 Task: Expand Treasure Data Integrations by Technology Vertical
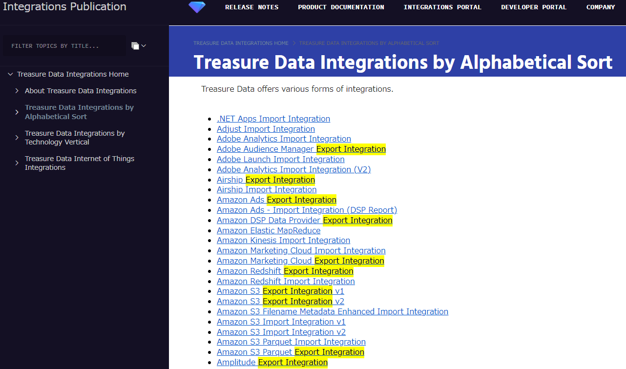(x=16, y=137)
